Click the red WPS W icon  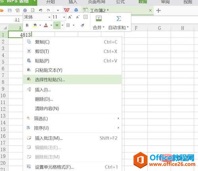[67, 10]
